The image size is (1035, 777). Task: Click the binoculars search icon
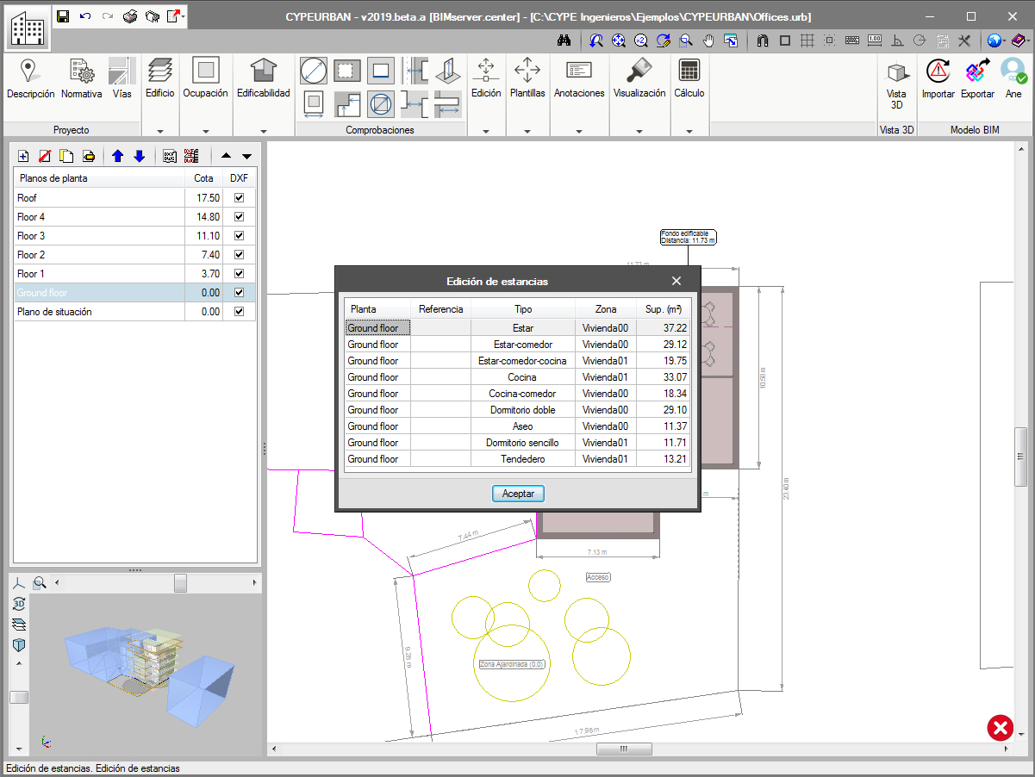coord(564,40)
